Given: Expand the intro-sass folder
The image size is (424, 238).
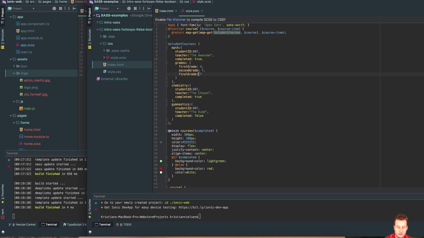Looking at the screenshot, I should tap(97, 22).
